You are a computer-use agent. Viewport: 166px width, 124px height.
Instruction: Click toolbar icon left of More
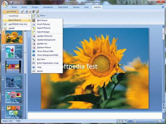[x=38, y=15]
